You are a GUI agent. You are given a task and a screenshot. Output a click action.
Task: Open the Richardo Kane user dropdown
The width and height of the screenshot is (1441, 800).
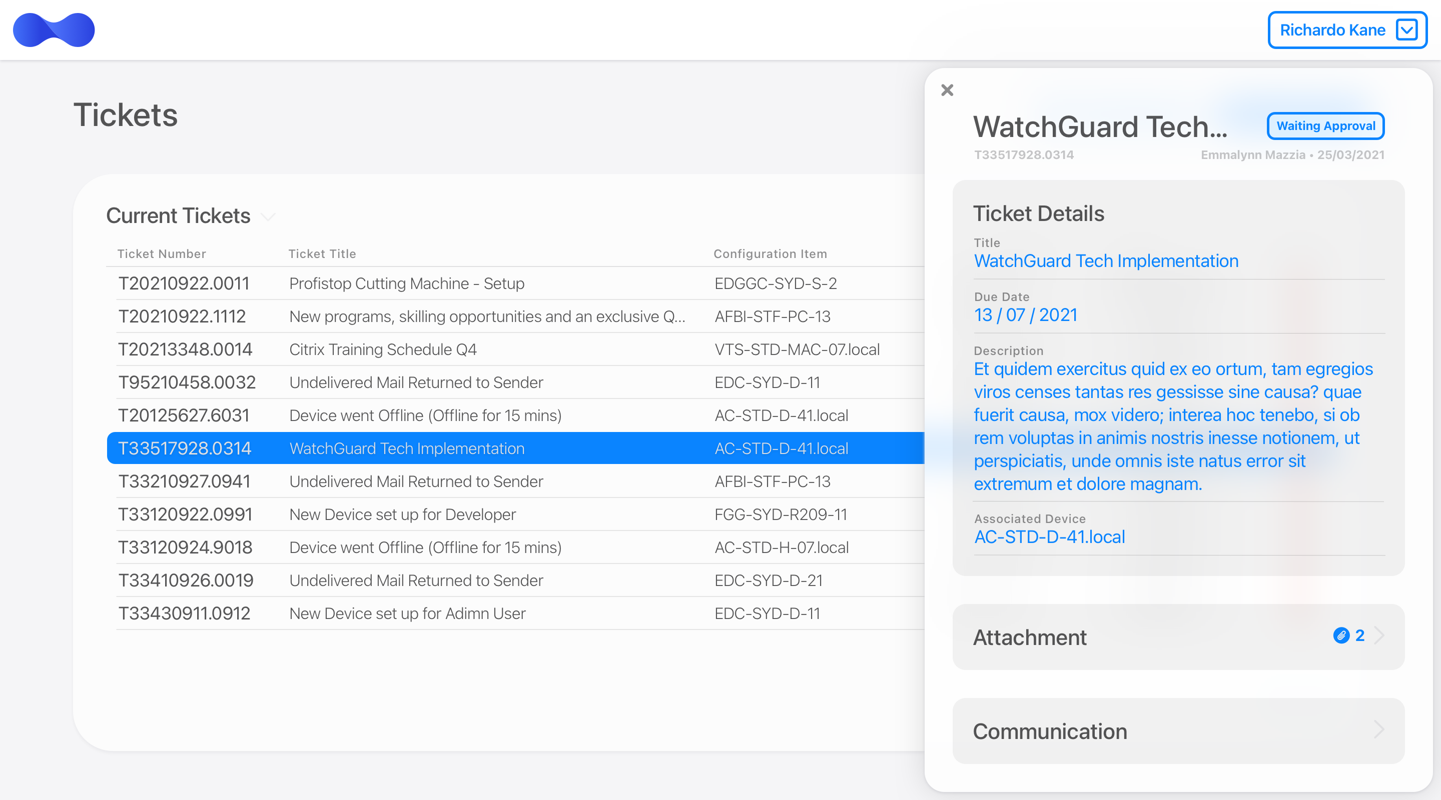tap(1347, 30)
